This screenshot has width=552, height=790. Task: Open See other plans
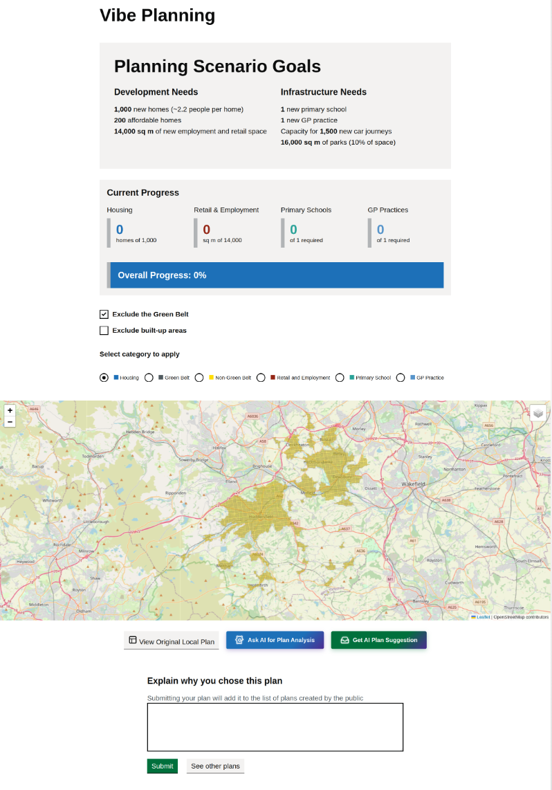click(x=215, y=766)
